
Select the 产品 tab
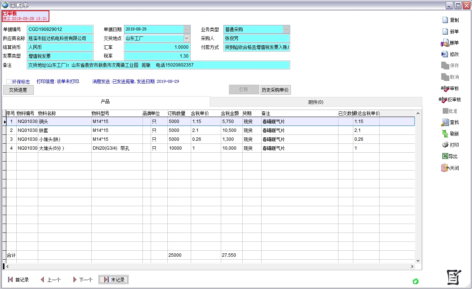click(x=105, y=102)
